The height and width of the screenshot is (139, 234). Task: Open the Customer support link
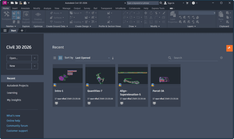(x=17, y=131)
